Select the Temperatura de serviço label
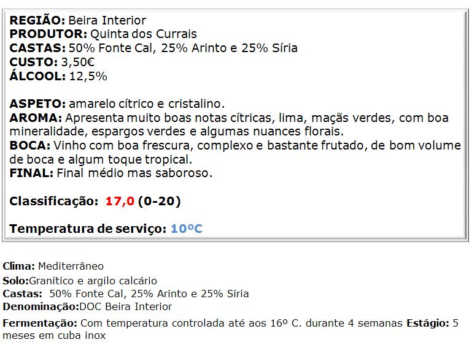 [x=88, y=229]
